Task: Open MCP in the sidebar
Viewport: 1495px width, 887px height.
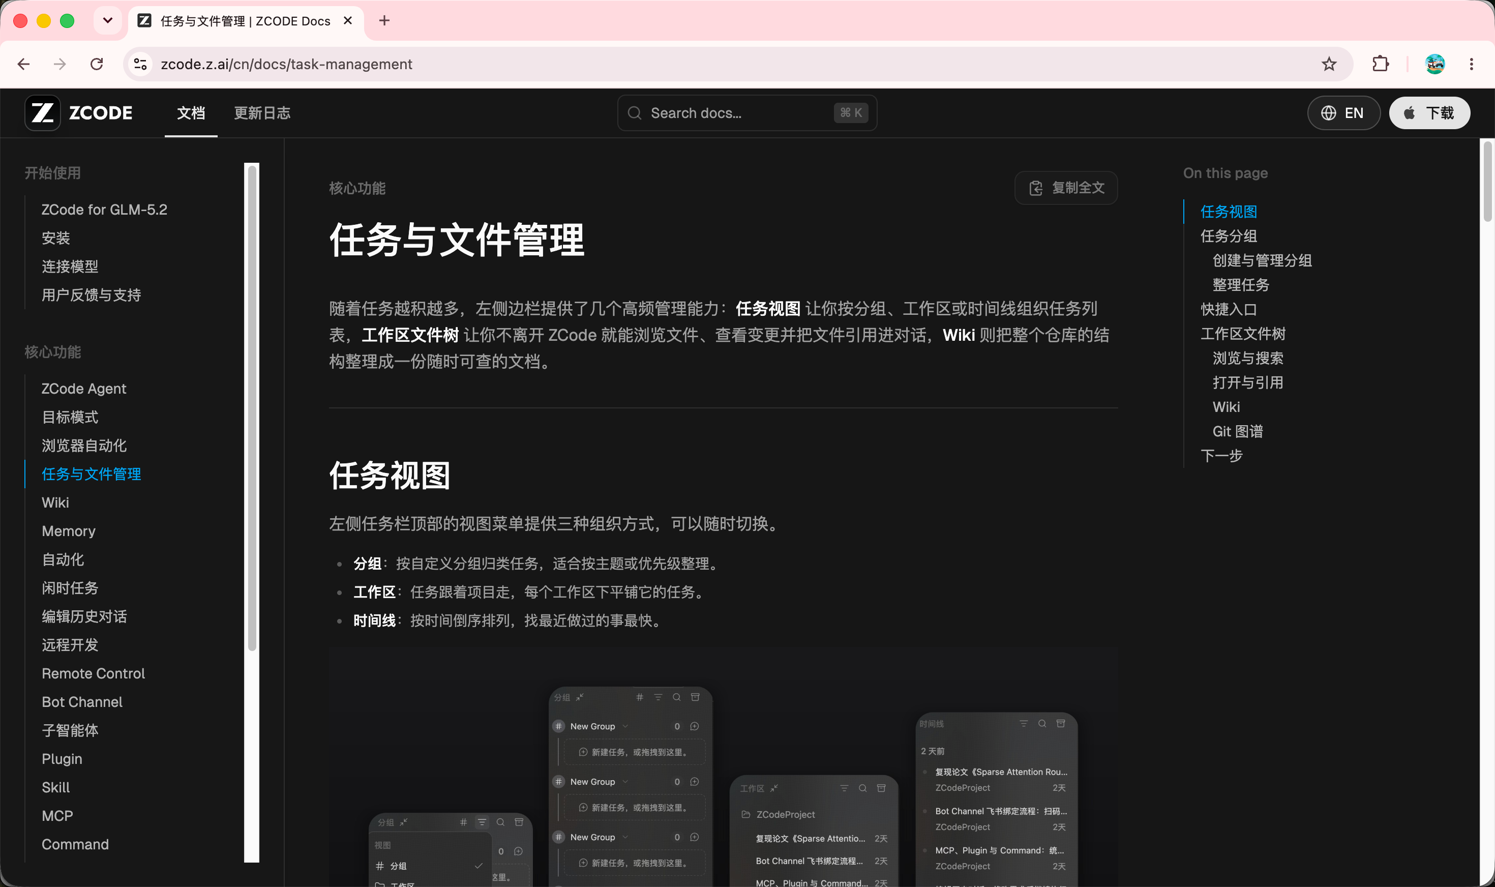Action: click(57, 816)
